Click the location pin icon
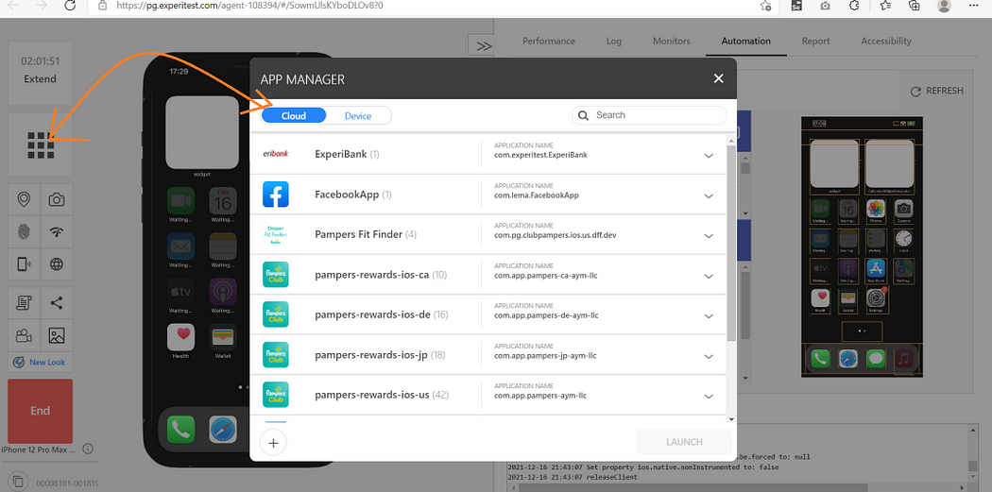The width and height of the screenshot is (992, 492). click(24, 200)
